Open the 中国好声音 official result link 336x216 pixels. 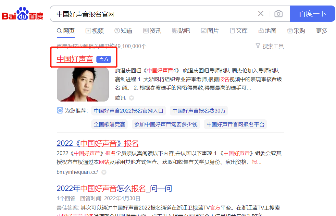point(75,59)
